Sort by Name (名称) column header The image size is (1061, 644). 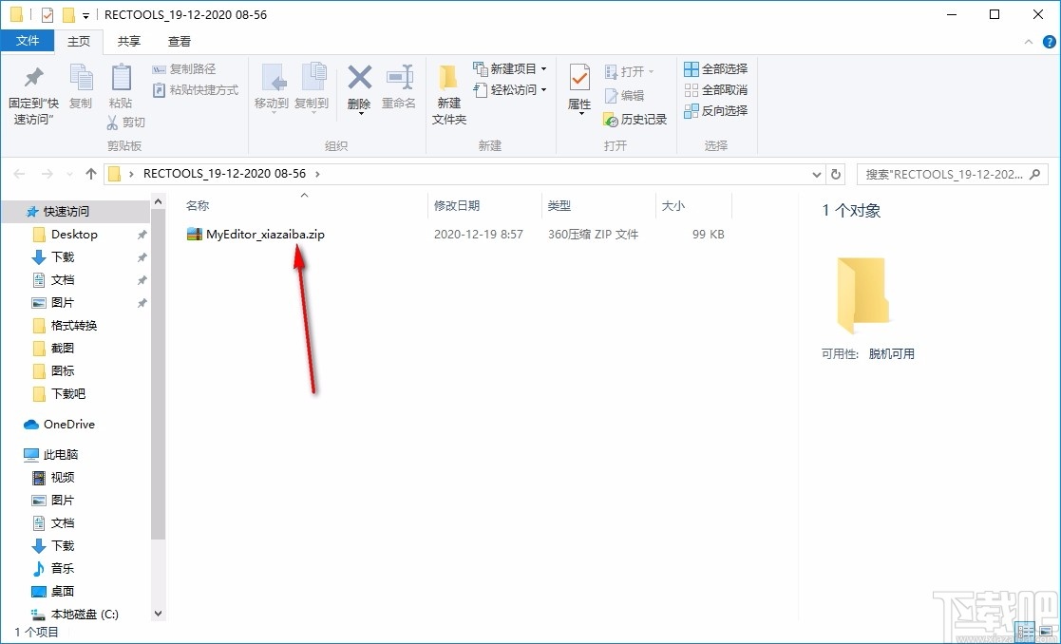(x=198, y=206)
